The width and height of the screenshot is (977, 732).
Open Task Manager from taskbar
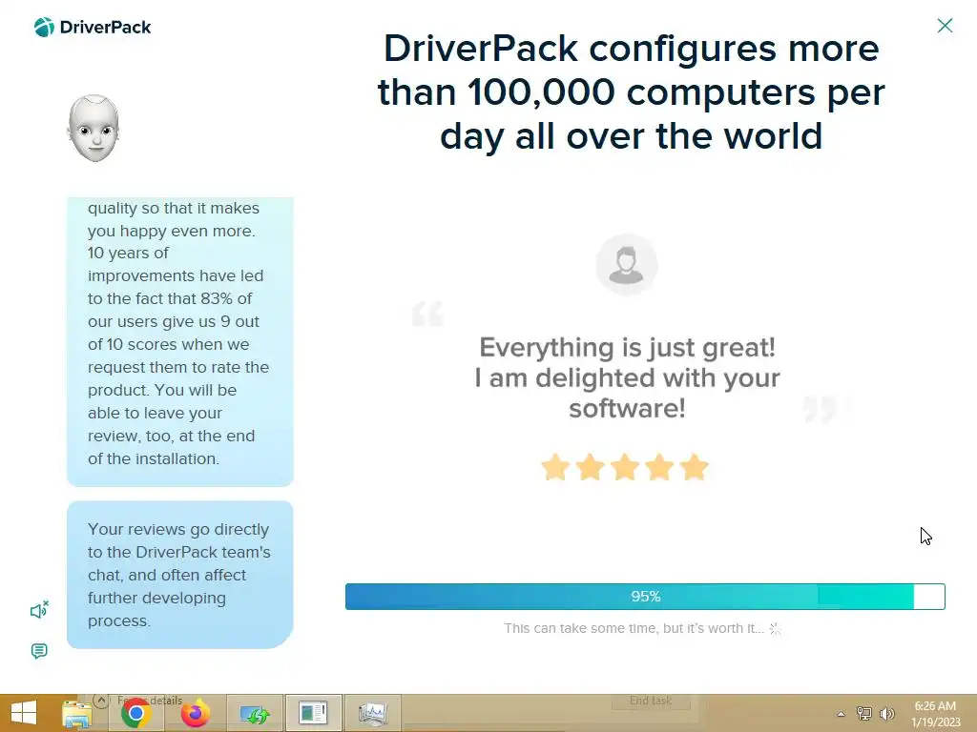point(373,714)
